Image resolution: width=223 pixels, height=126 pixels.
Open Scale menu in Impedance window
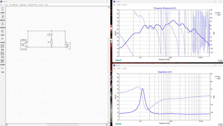(x=119, y=68)
